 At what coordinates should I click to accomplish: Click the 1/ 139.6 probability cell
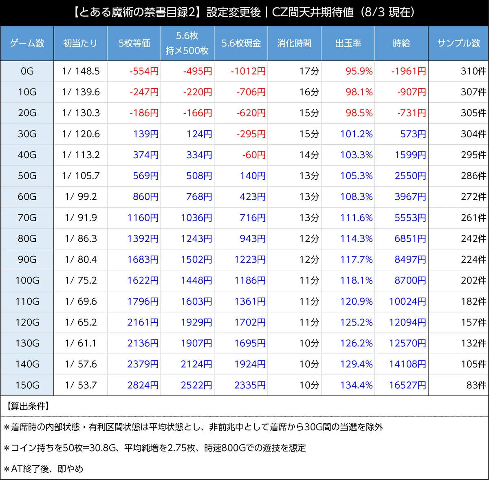click(81, 92)
